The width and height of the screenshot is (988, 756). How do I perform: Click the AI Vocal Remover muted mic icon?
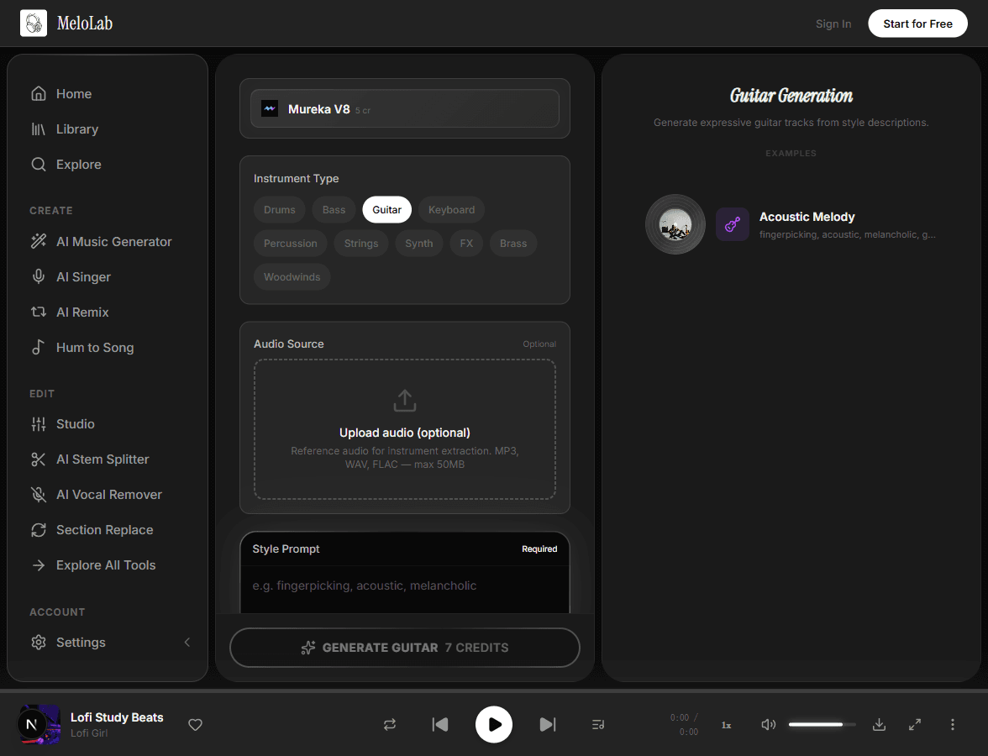pyautogui.click(x=39, y=495)
